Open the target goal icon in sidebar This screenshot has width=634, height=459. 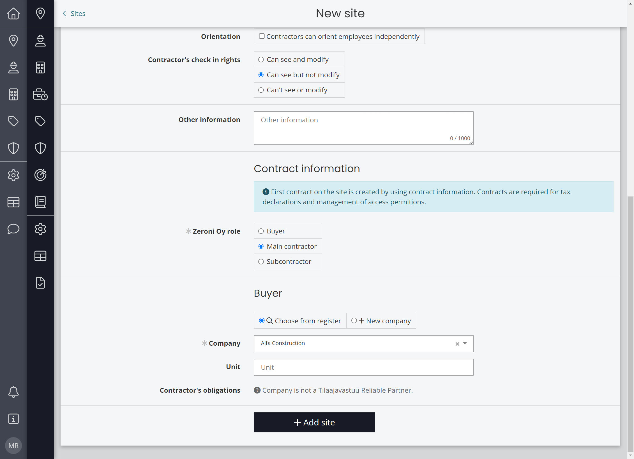click(x=40, y=175)
